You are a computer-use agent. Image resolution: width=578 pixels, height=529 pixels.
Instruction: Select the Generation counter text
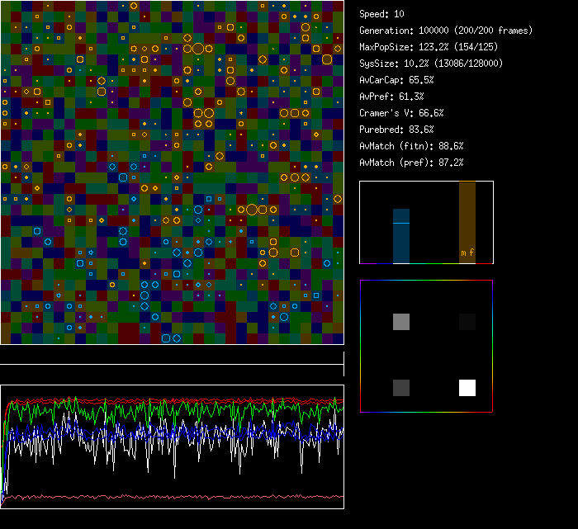pyautogui.click(x=447, y=31)
